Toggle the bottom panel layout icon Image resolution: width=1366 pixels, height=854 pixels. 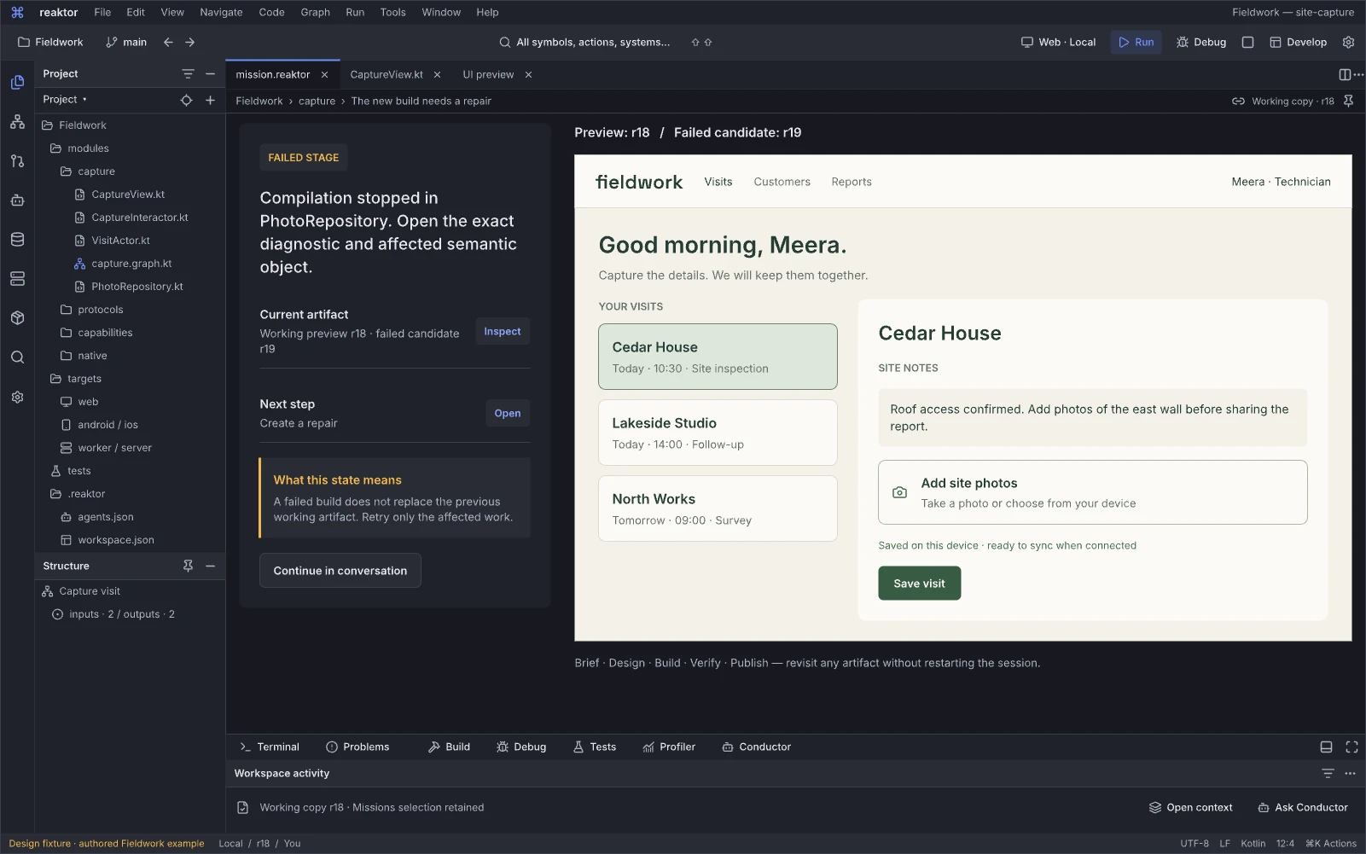(x=1326, y=747)
